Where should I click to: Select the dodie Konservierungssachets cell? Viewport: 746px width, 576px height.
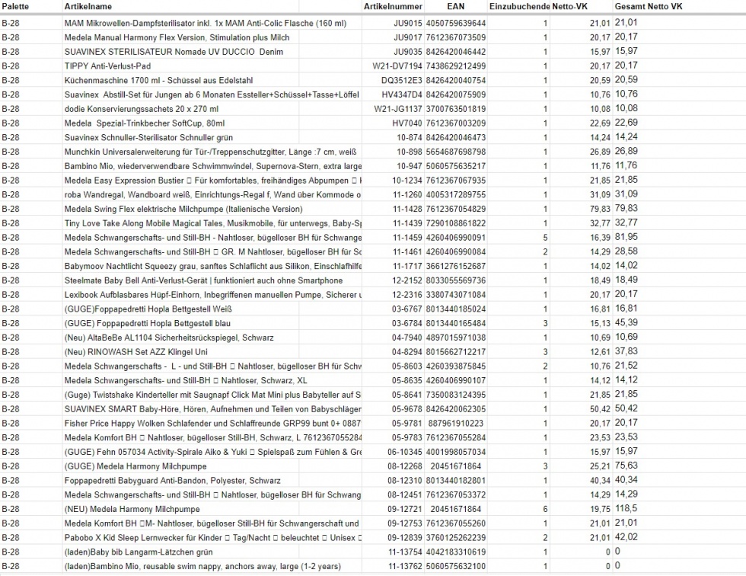(x=142, y=108)
